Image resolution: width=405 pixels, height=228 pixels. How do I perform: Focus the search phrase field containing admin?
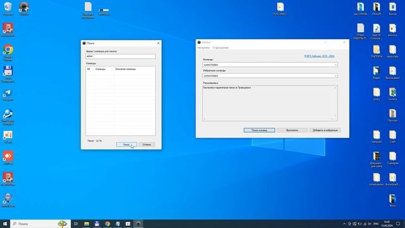click(121, 56)
